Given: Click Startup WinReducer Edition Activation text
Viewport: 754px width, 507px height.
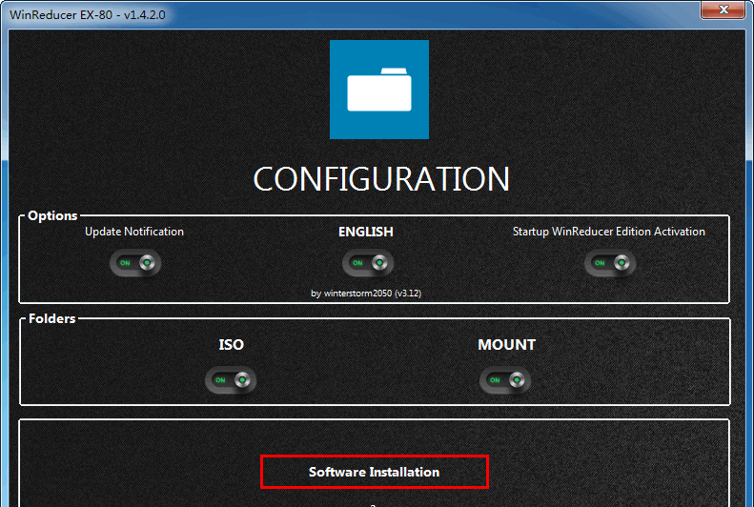Looking at the screenshot, I should [x=609, y=232].
